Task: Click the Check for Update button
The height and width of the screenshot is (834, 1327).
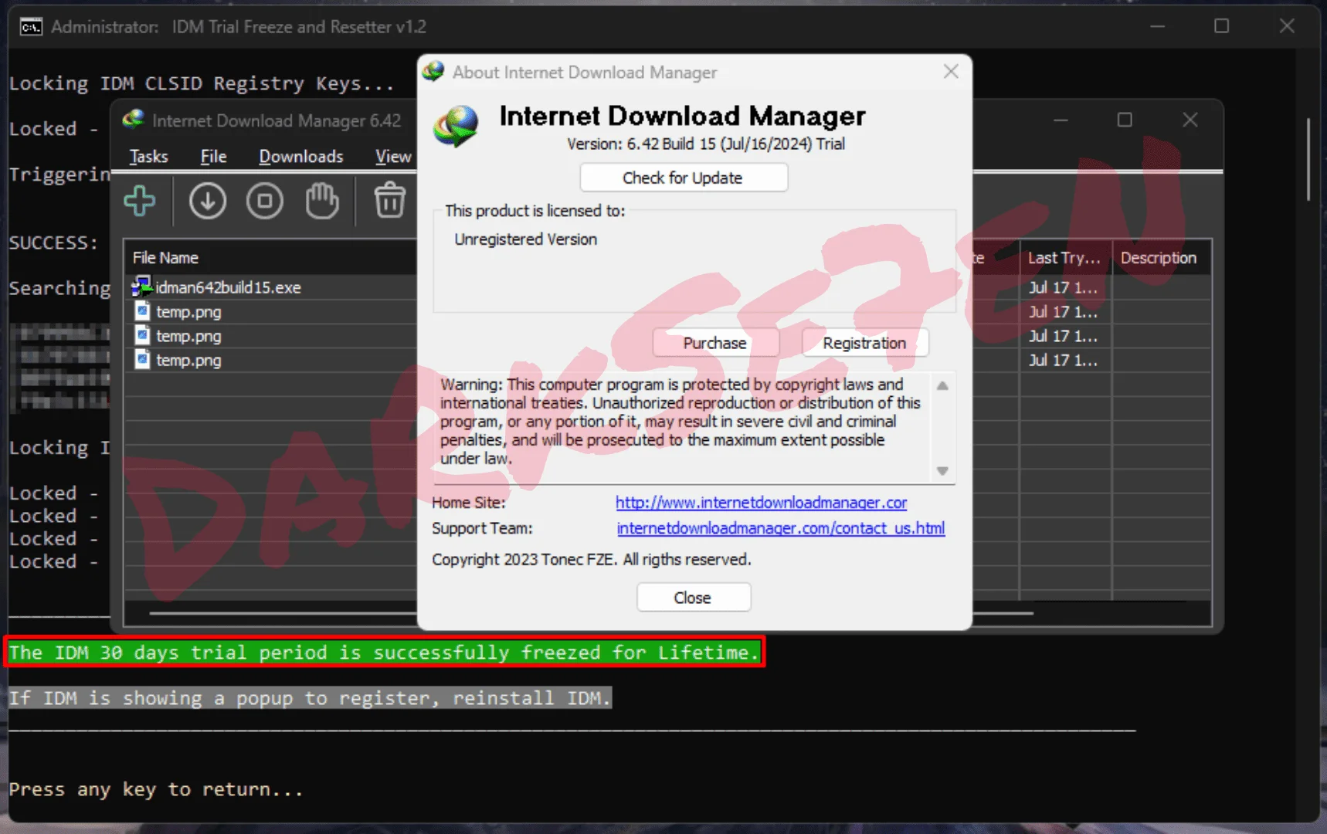Action: tap(684, 178)
